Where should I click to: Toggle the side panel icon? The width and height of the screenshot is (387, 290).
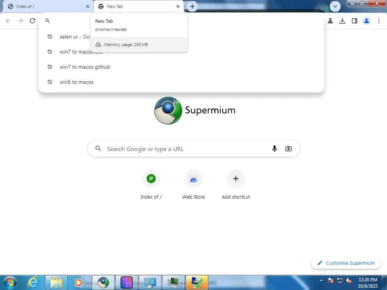354,21
